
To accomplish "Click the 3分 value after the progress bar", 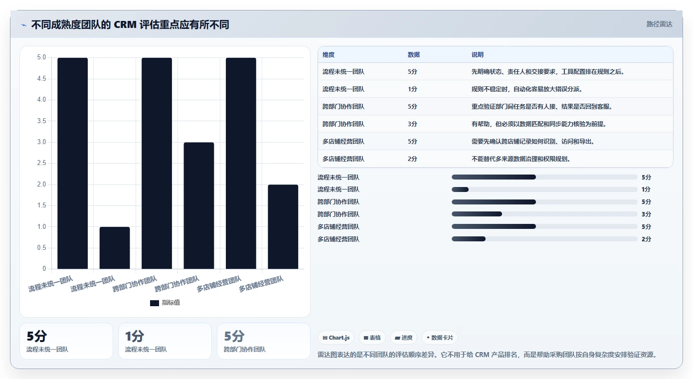I will pyautogui.click(x=646, y=214).
